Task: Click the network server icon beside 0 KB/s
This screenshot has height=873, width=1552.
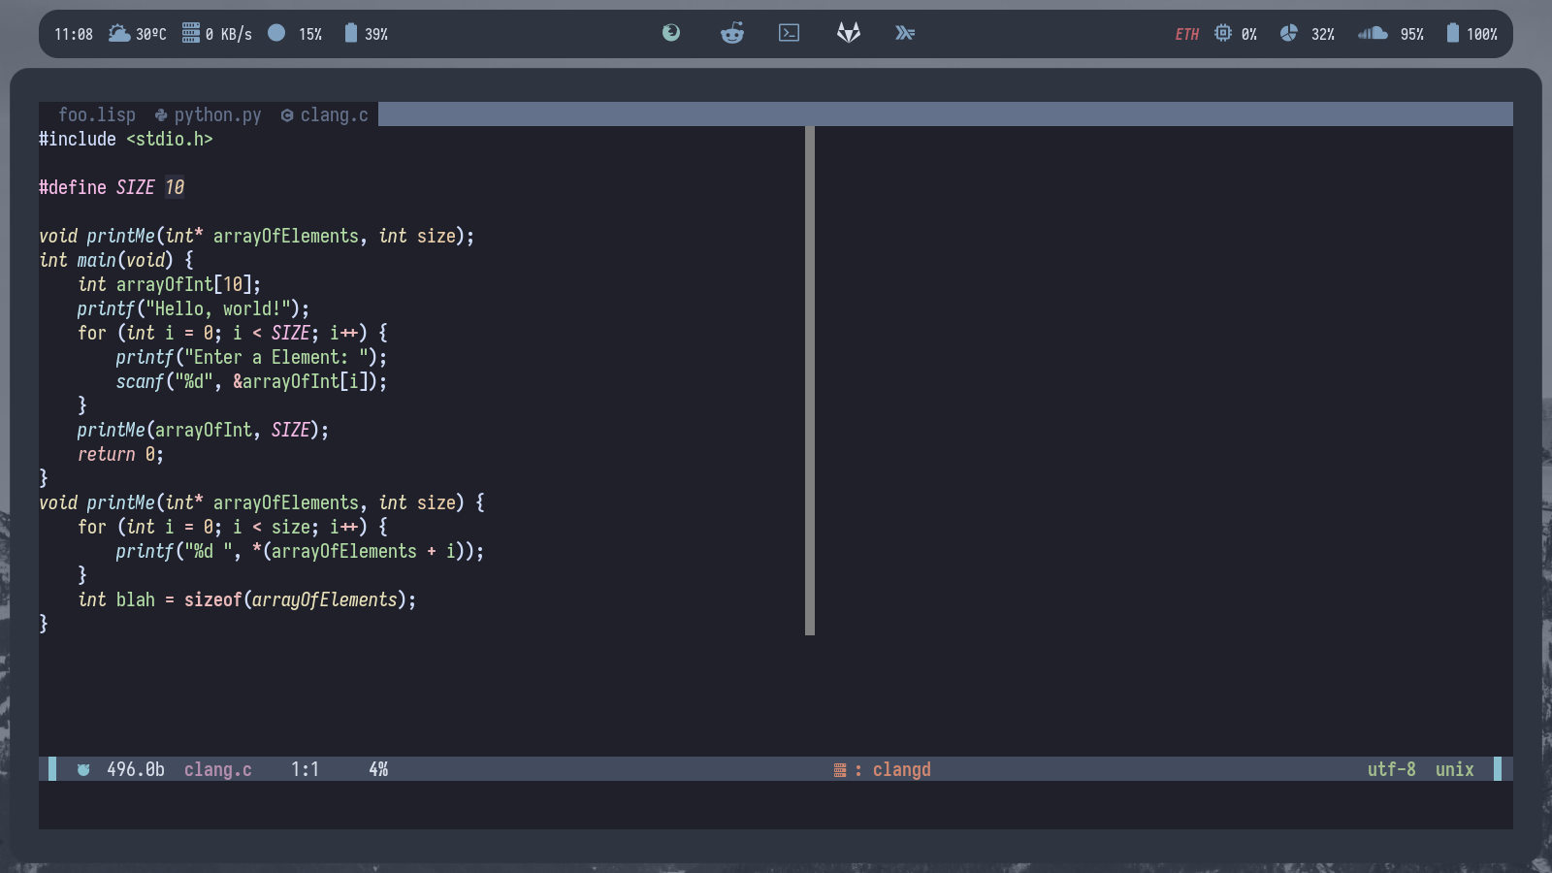Action: (x=191, y=33)
